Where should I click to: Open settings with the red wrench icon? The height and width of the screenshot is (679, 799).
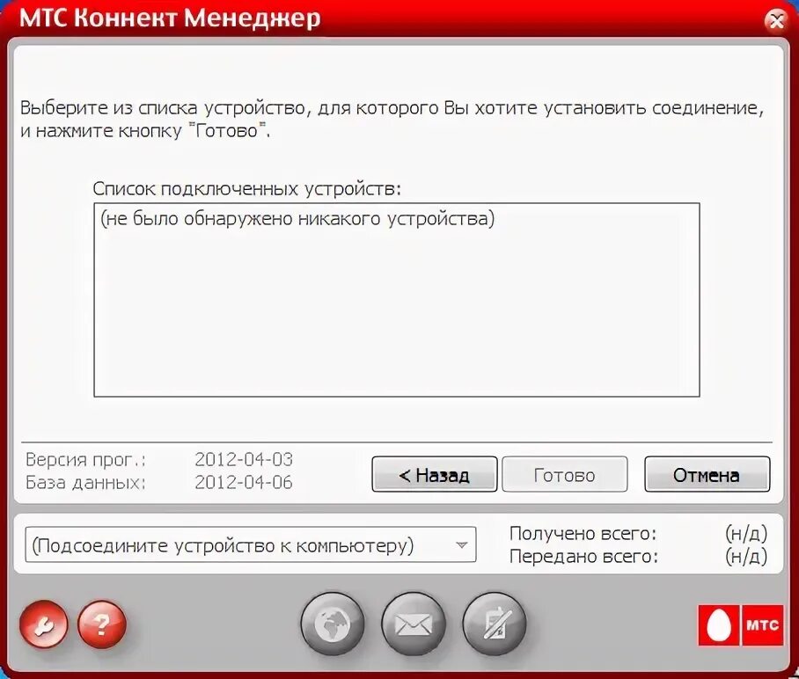point(43,624)
